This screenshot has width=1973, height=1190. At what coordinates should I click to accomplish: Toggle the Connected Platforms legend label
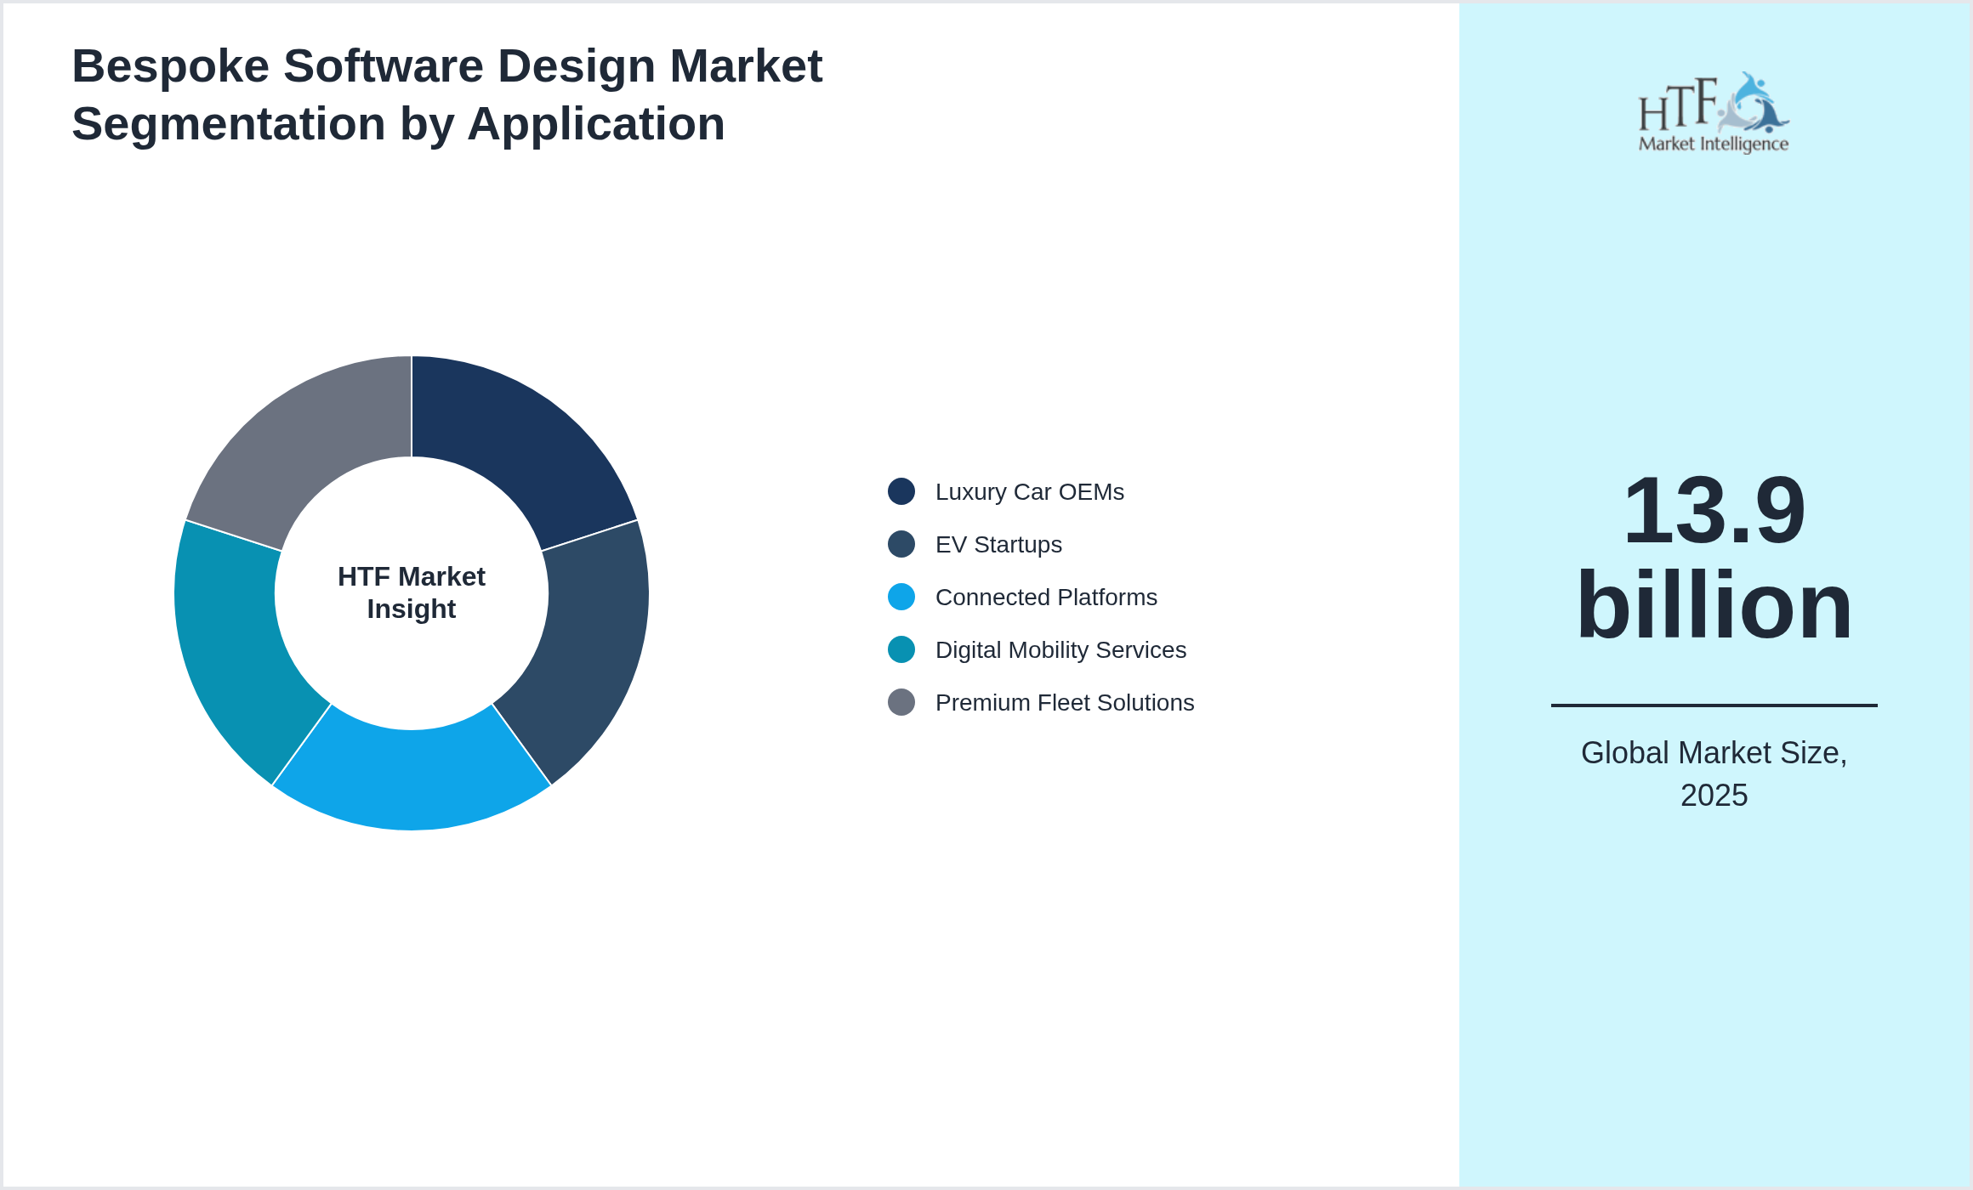point(1046,598)
